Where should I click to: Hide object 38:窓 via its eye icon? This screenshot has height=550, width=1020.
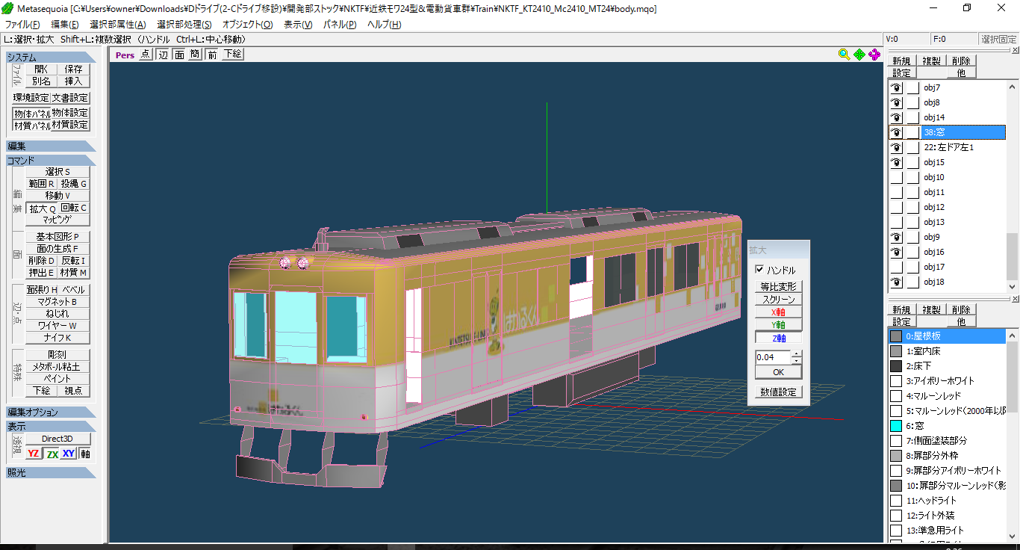[896, 132]
